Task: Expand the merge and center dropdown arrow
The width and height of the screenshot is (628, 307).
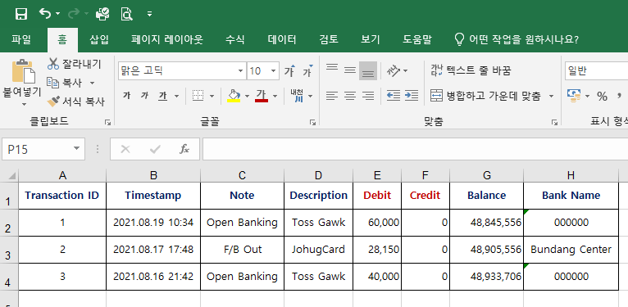Action: 551,96
